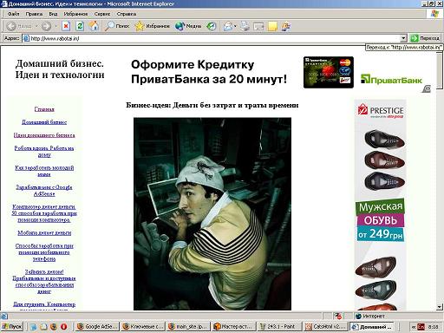Click the address bar URL field
This screenshot has height=333, width=444.
pos(215,38)
